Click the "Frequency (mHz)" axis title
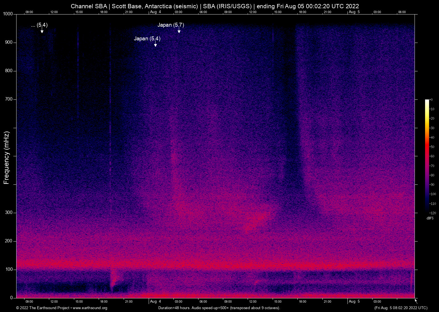Viewport: 439px width, 312px height. (x=7, y=158)
